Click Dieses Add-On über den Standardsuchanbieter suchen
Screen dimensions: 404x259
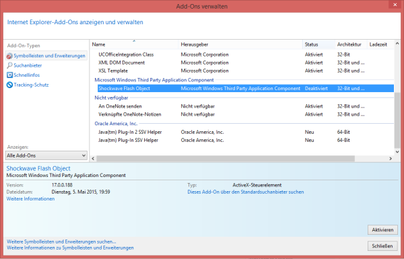click(246, 192)
